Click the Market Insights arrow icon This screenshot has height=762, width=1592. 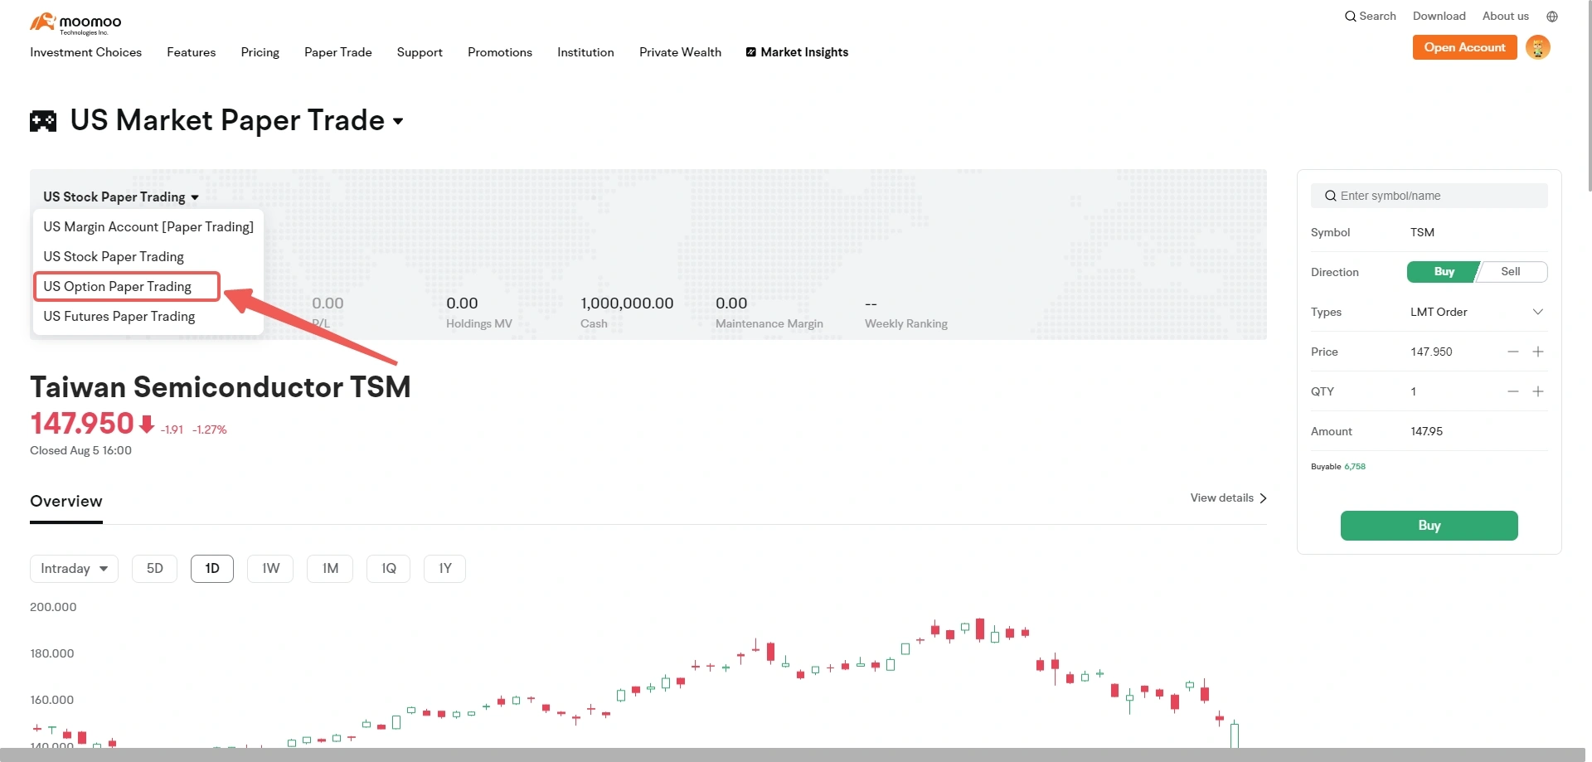coord(751,52)
